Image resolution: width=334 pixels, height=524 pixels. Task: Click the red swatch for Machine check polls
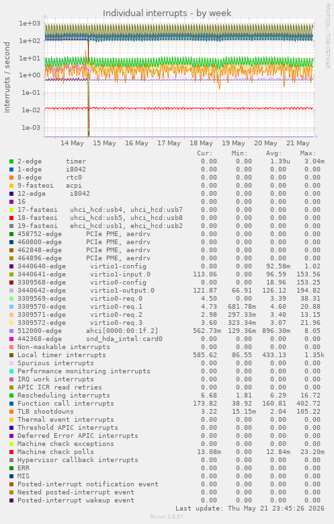(11, 452)
